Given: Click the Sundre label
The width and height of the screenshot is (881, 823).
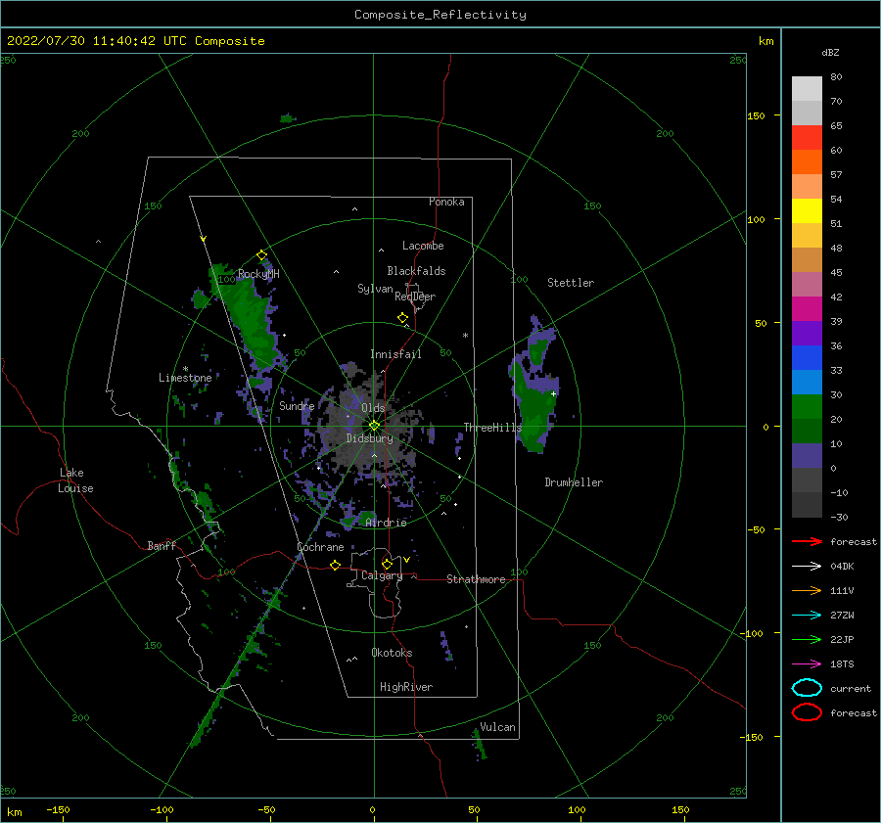Looking at the screenshot, I should click(297, 405).
